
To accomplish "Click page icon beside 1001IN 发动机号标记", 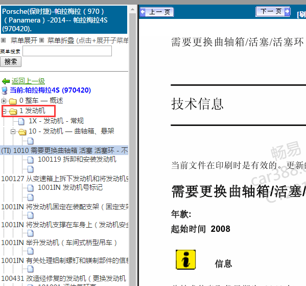I will tap(31, 188).
